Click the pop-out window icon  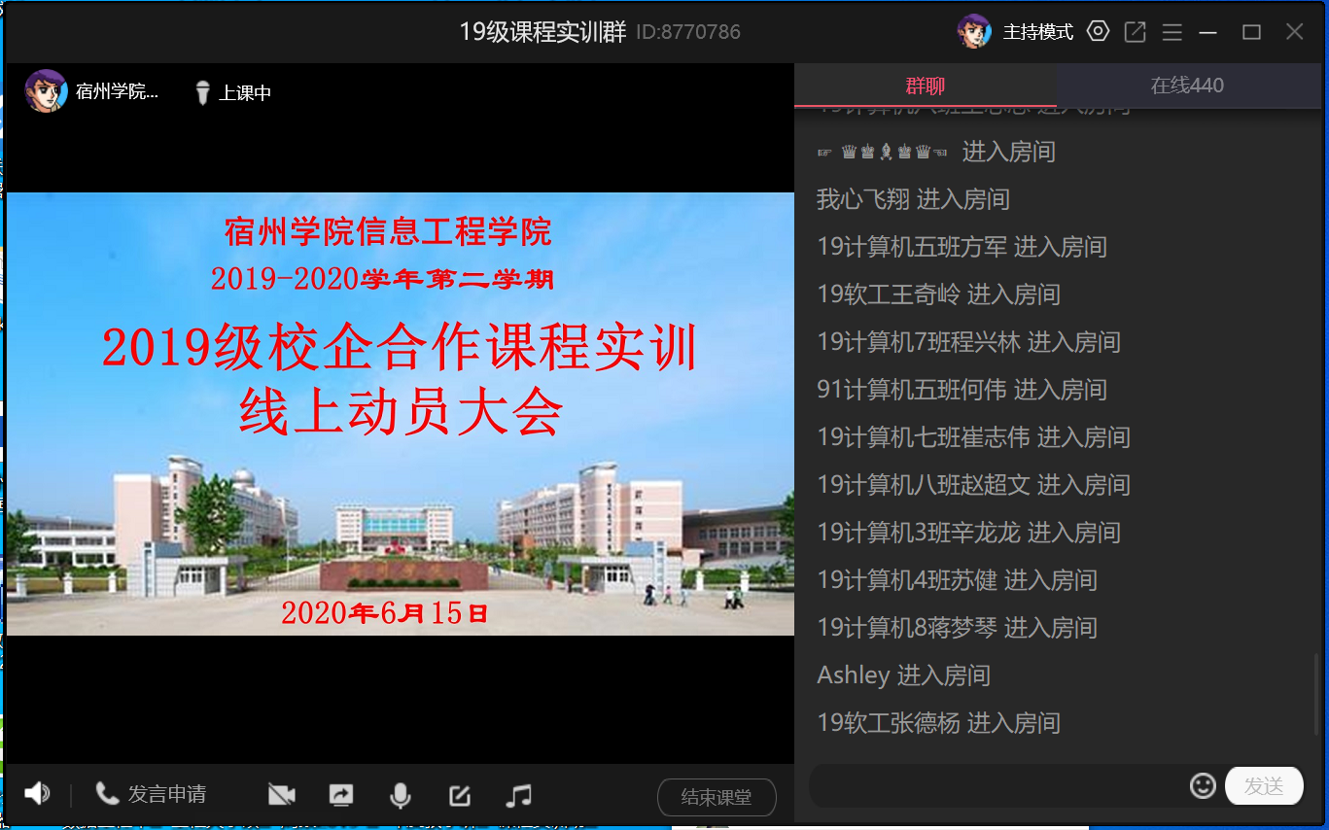pos(1135,32)
